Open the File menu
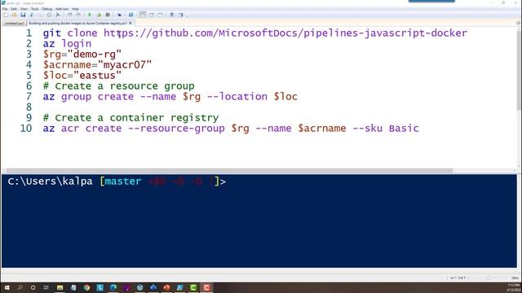 click(x=5, y=9)
